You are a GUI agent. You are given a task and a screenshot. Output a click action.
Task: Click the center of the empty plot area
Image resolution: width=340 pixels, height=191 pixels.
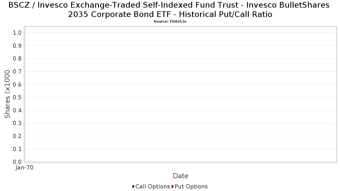pos(180,94)
